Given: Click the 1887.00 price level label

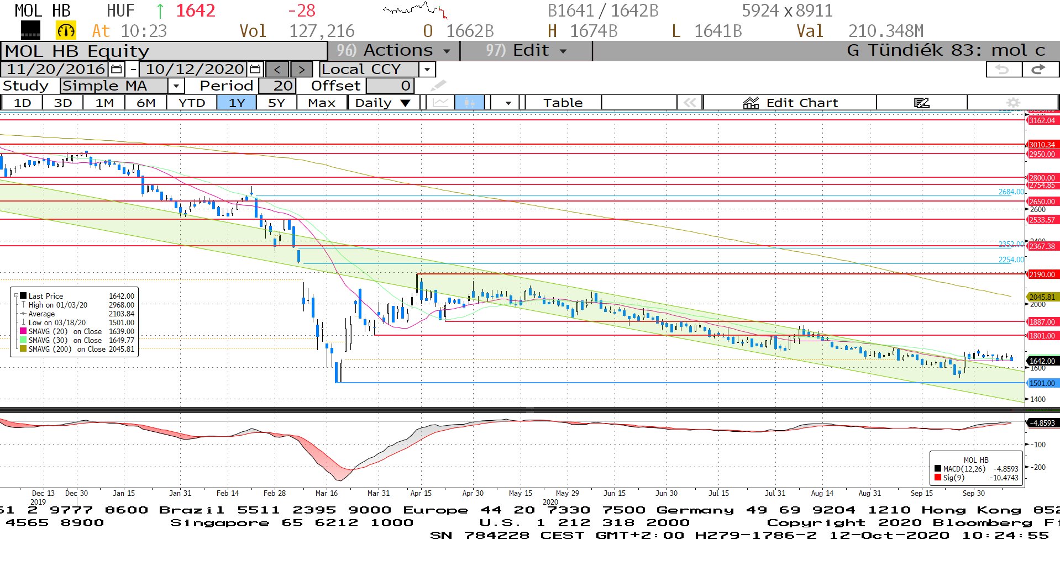Looking at the screenshot, I should point(1042,322).
